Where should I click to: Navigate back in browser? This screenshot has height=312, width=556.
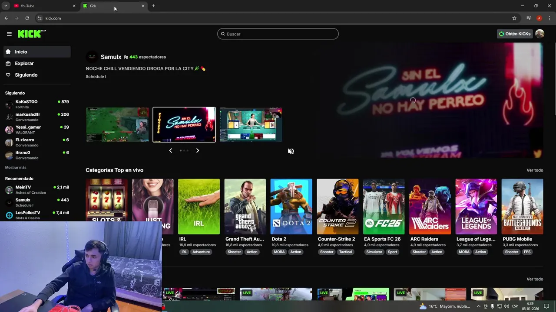point(6,18)
